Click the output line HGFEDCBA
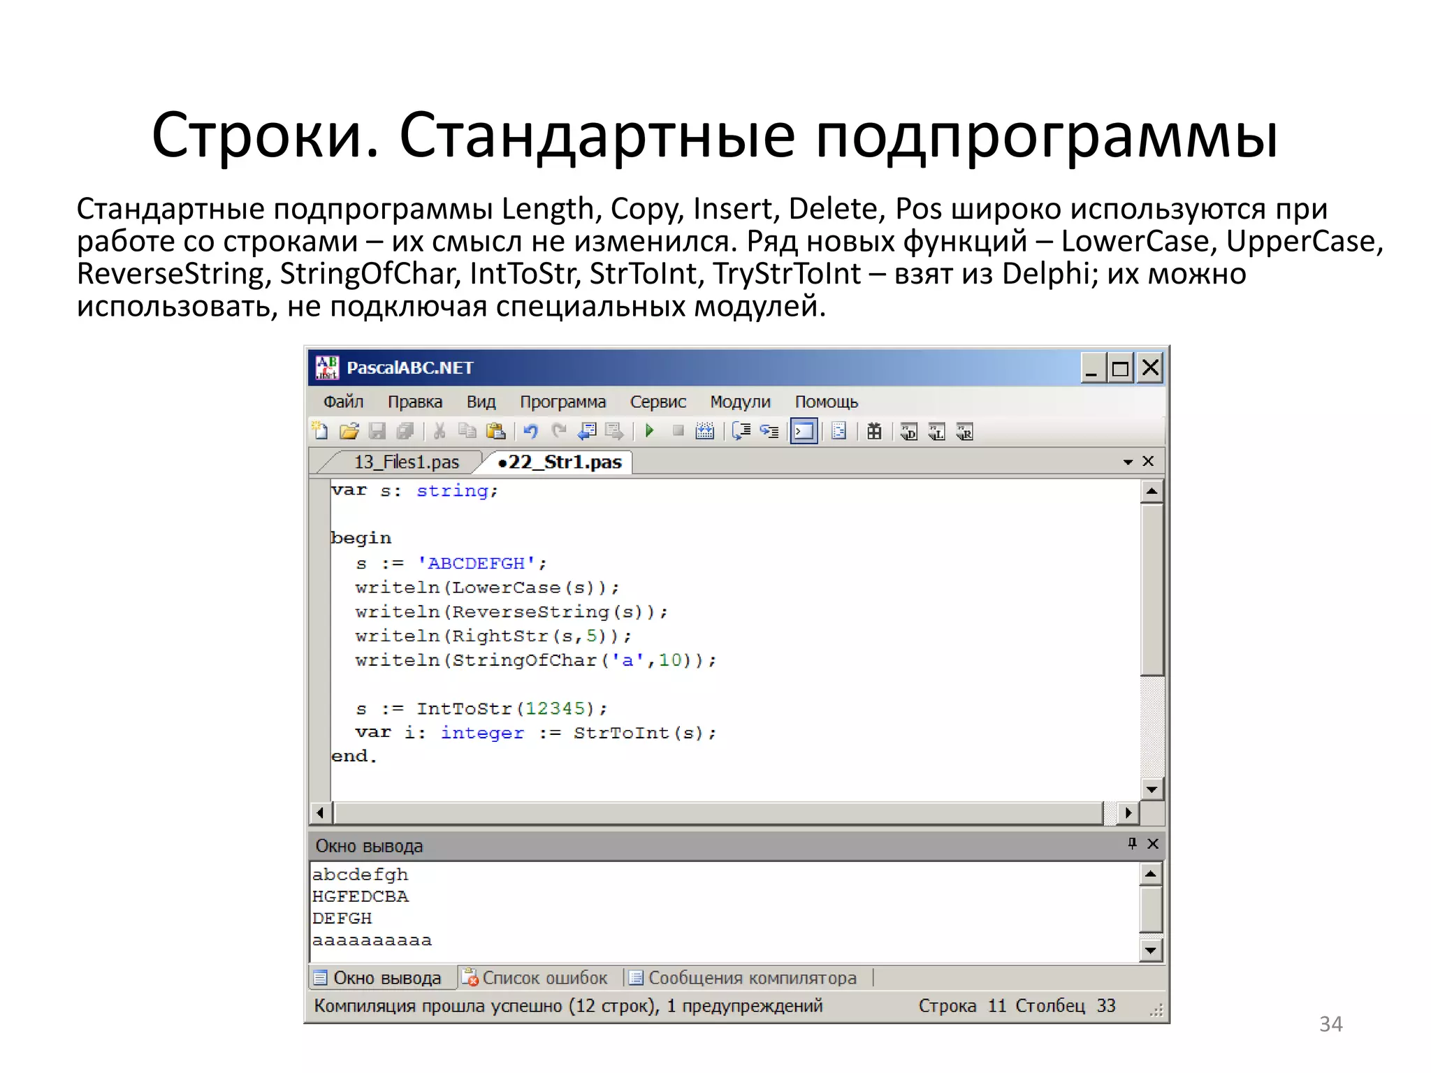 361,896
